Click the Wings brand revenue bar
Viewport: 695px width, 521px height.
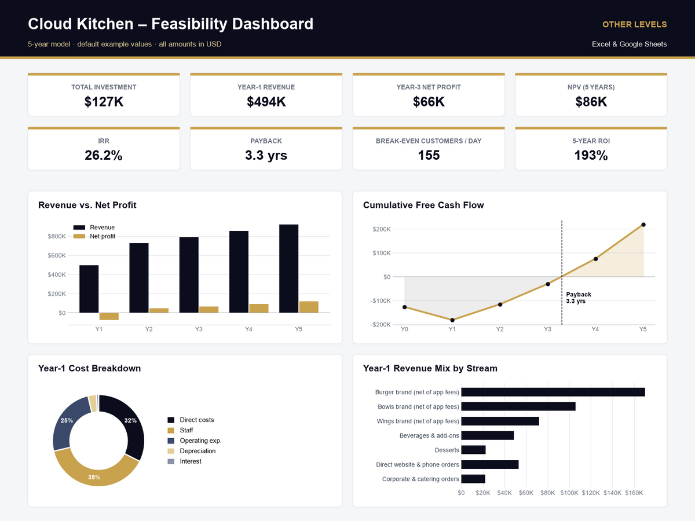(500, 421)
